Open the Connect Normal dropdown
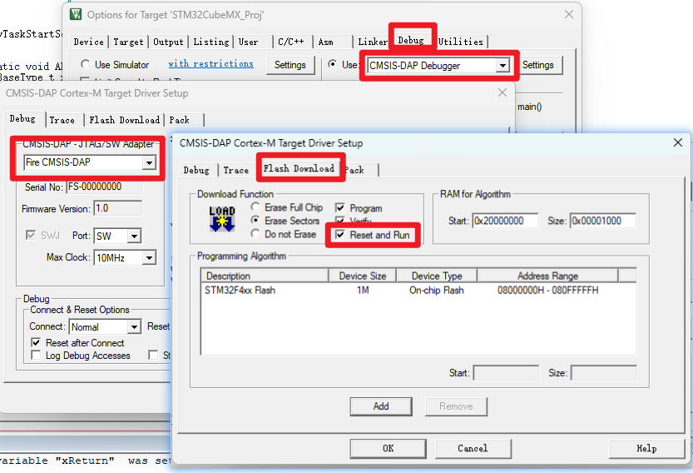This screenshot has width=693, height=473. [135, 327]
